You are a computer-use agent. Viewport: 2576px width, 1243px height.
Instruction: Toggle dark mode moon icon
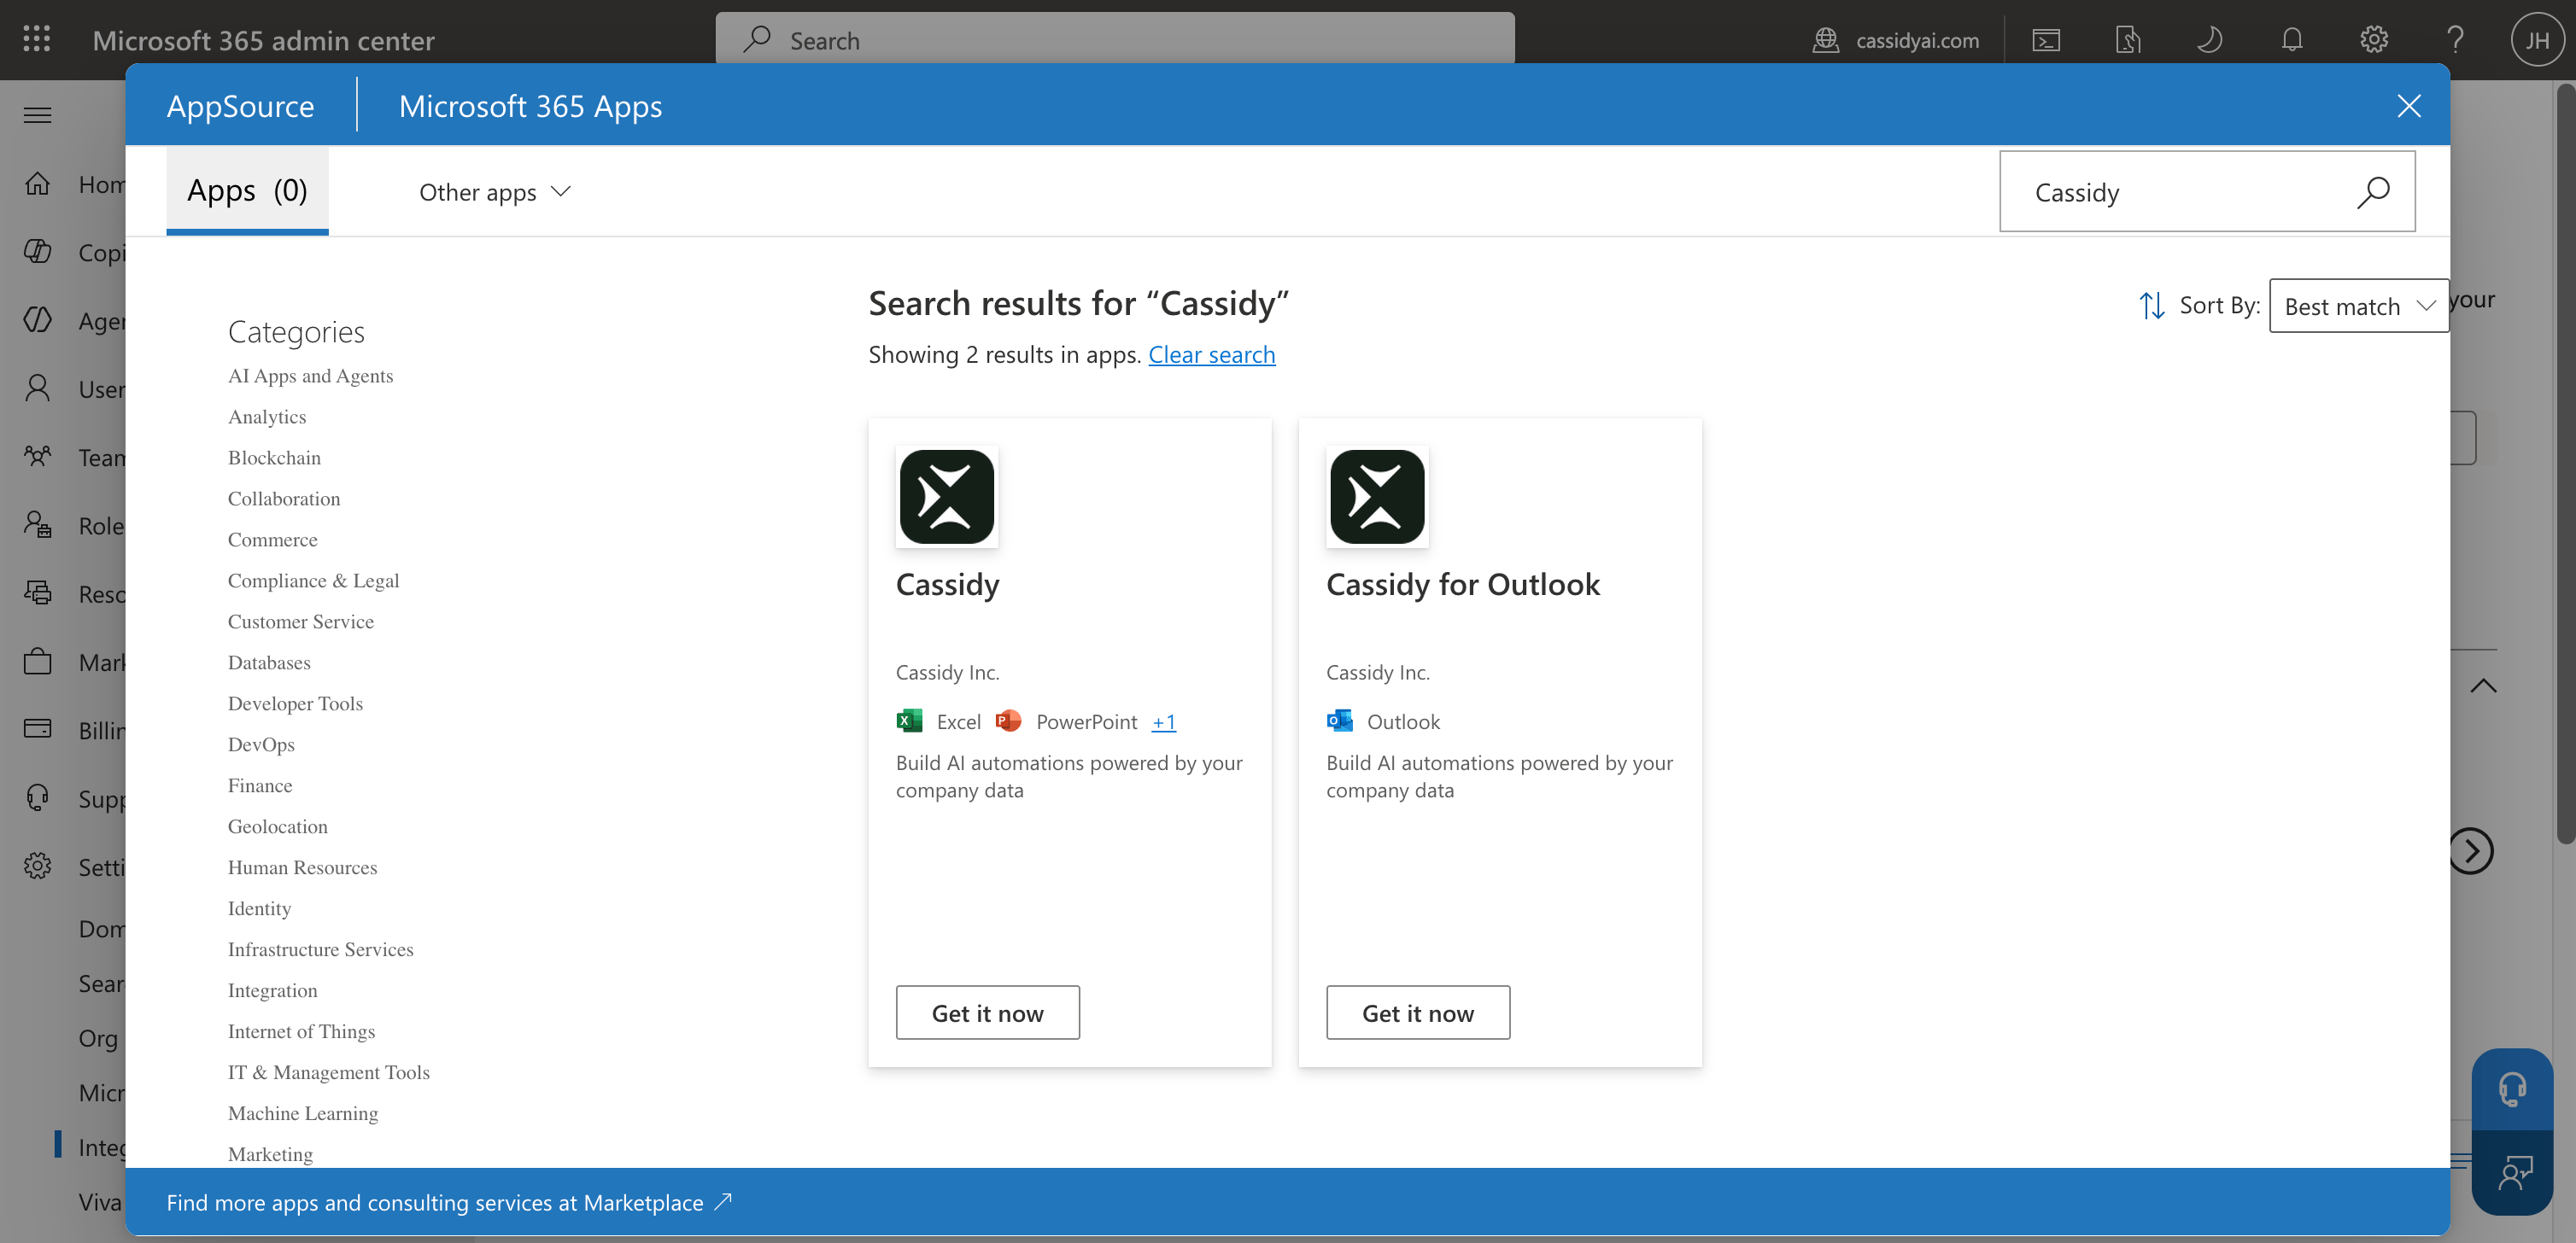[x=2210, y=40]
